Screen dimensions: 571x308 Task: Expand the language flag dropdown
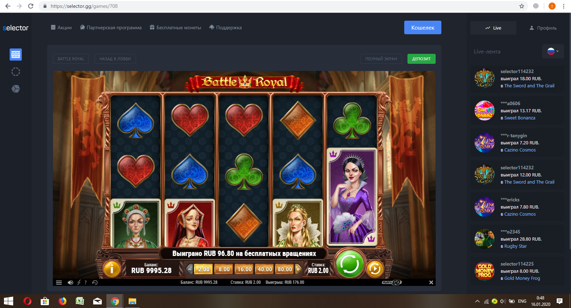click(553, 51)
